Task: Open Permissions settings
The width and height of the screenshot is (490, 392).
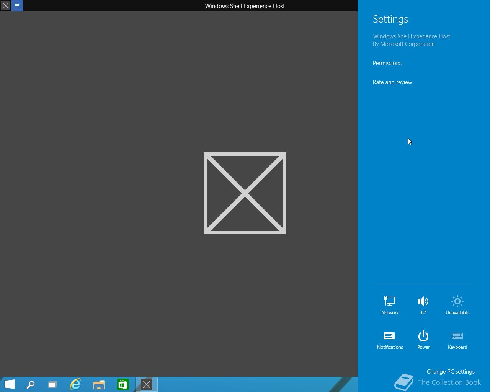Action: pos(387,63)
